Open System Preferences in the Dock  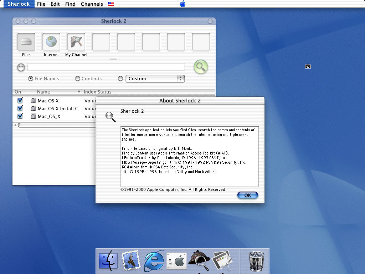point(176,261)
